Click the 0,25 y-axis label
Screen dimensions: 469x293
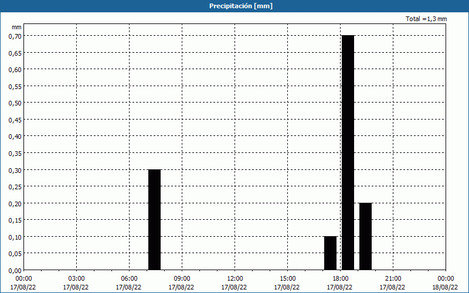point(16,186)
